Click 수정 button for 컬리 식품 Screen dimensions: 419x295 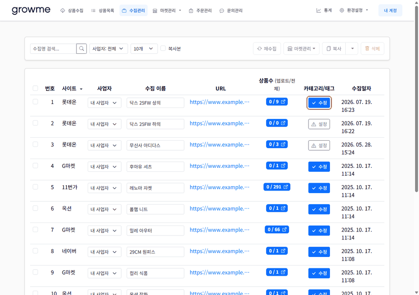[319, 273]
